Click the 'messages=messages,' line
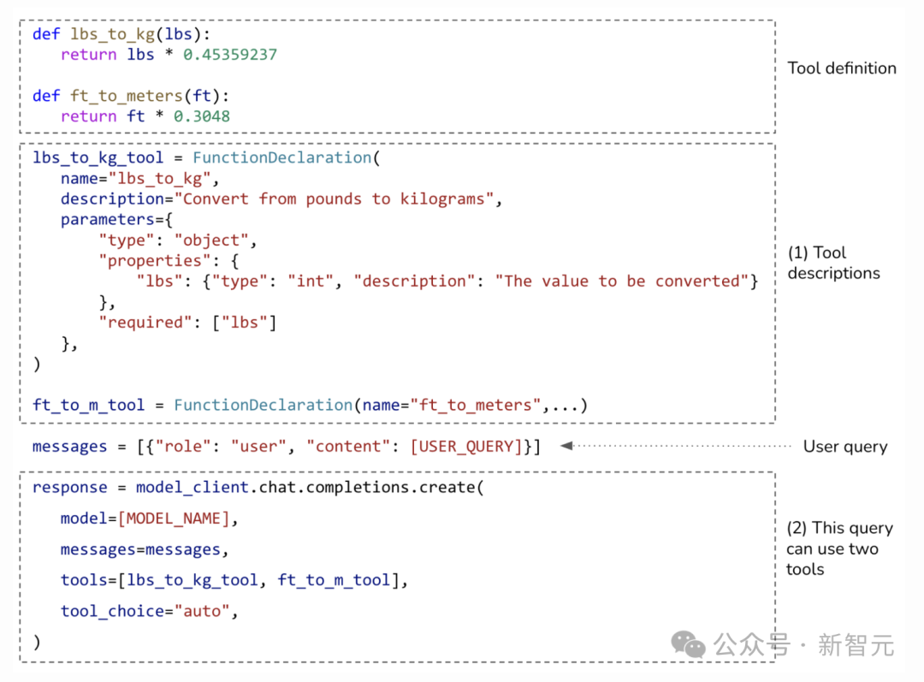This screenshot has height=682, width=924. [145, 549]
